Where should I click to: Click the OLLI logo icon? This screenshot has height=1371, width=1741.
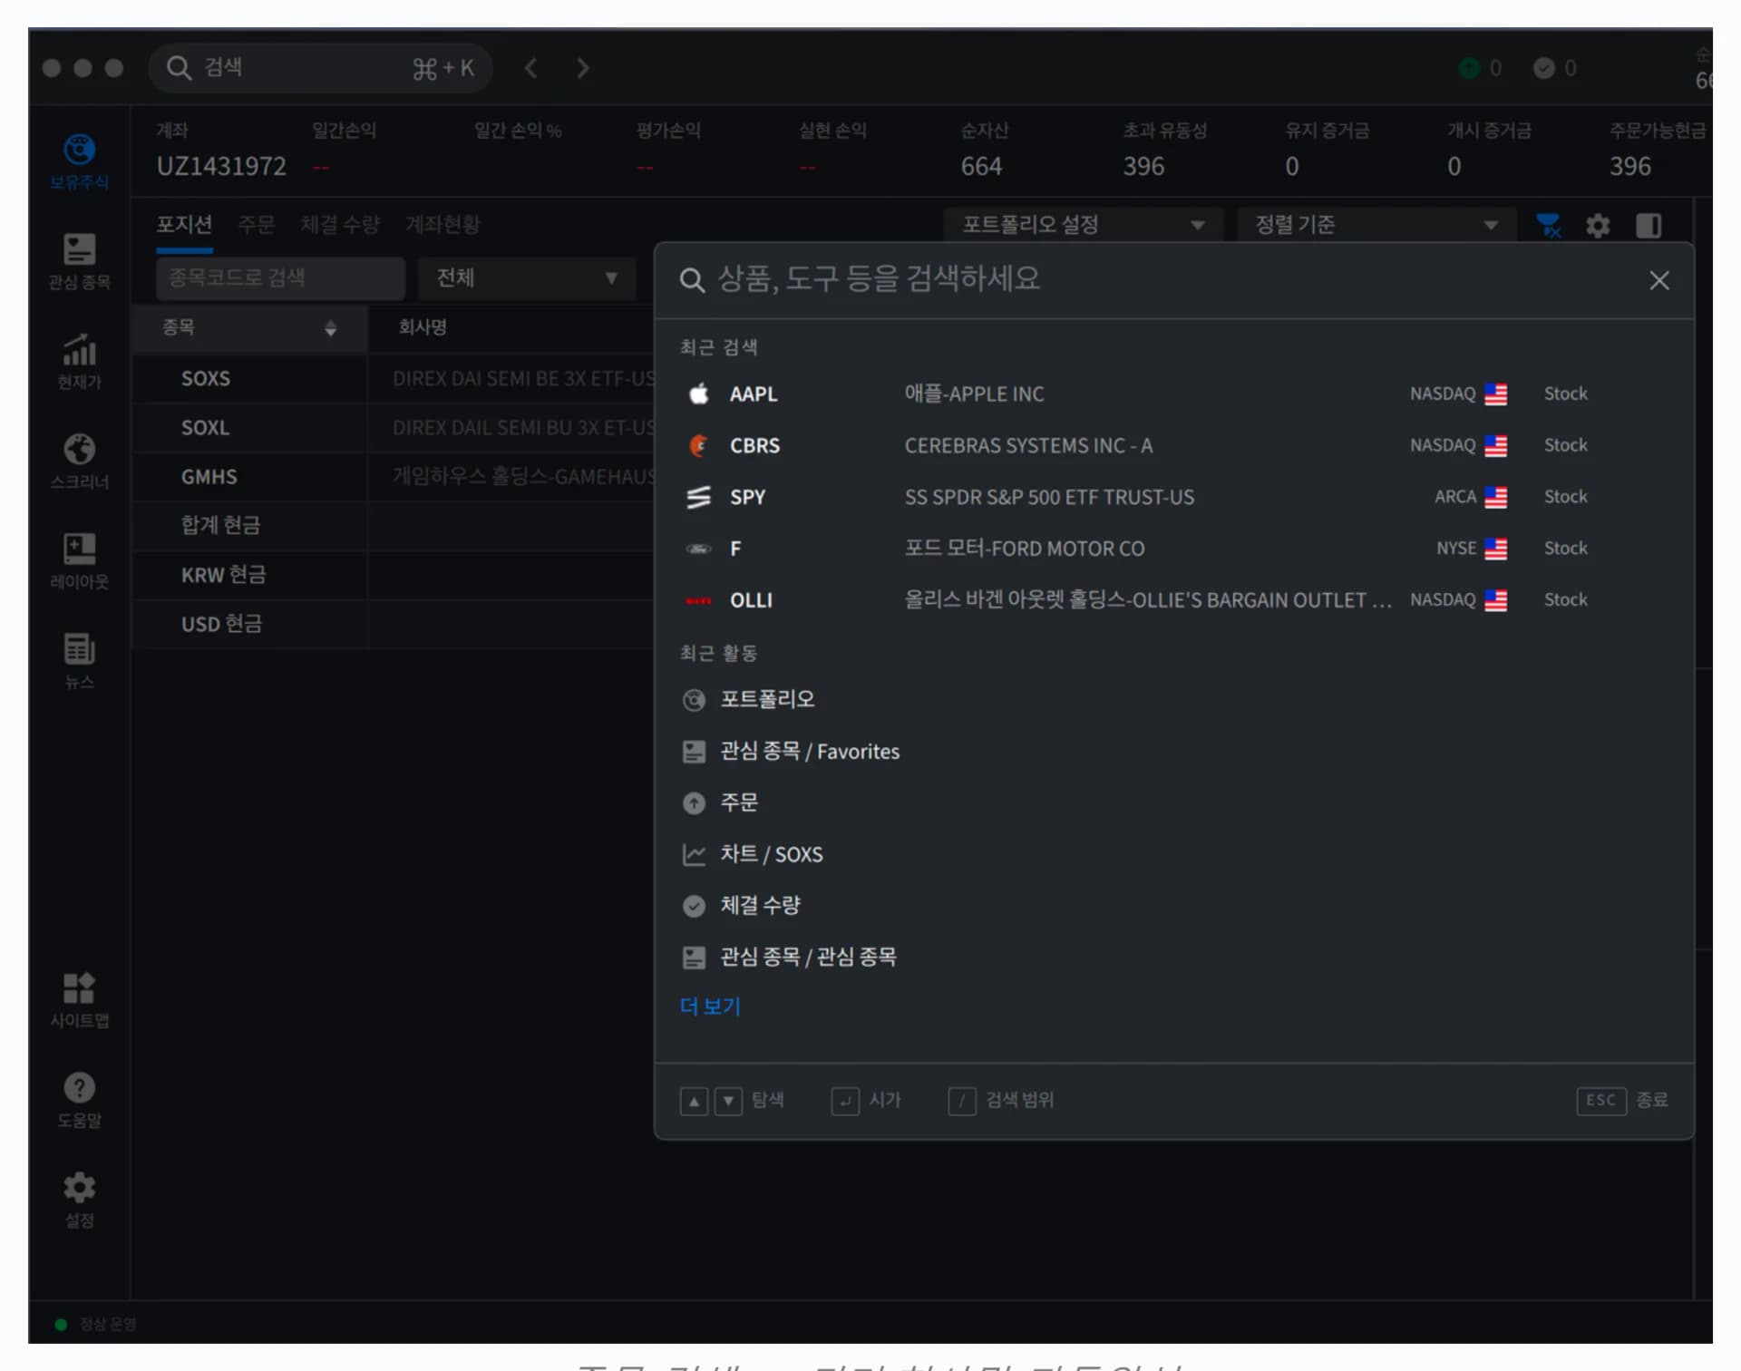click(x=699, y=600)
